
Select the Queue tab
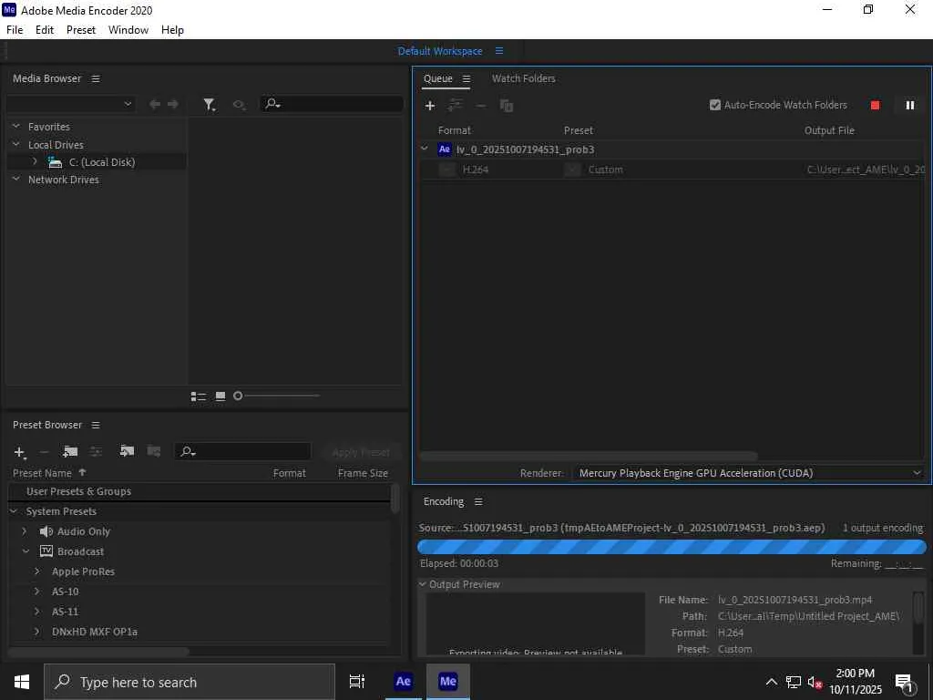click(438, 78)
